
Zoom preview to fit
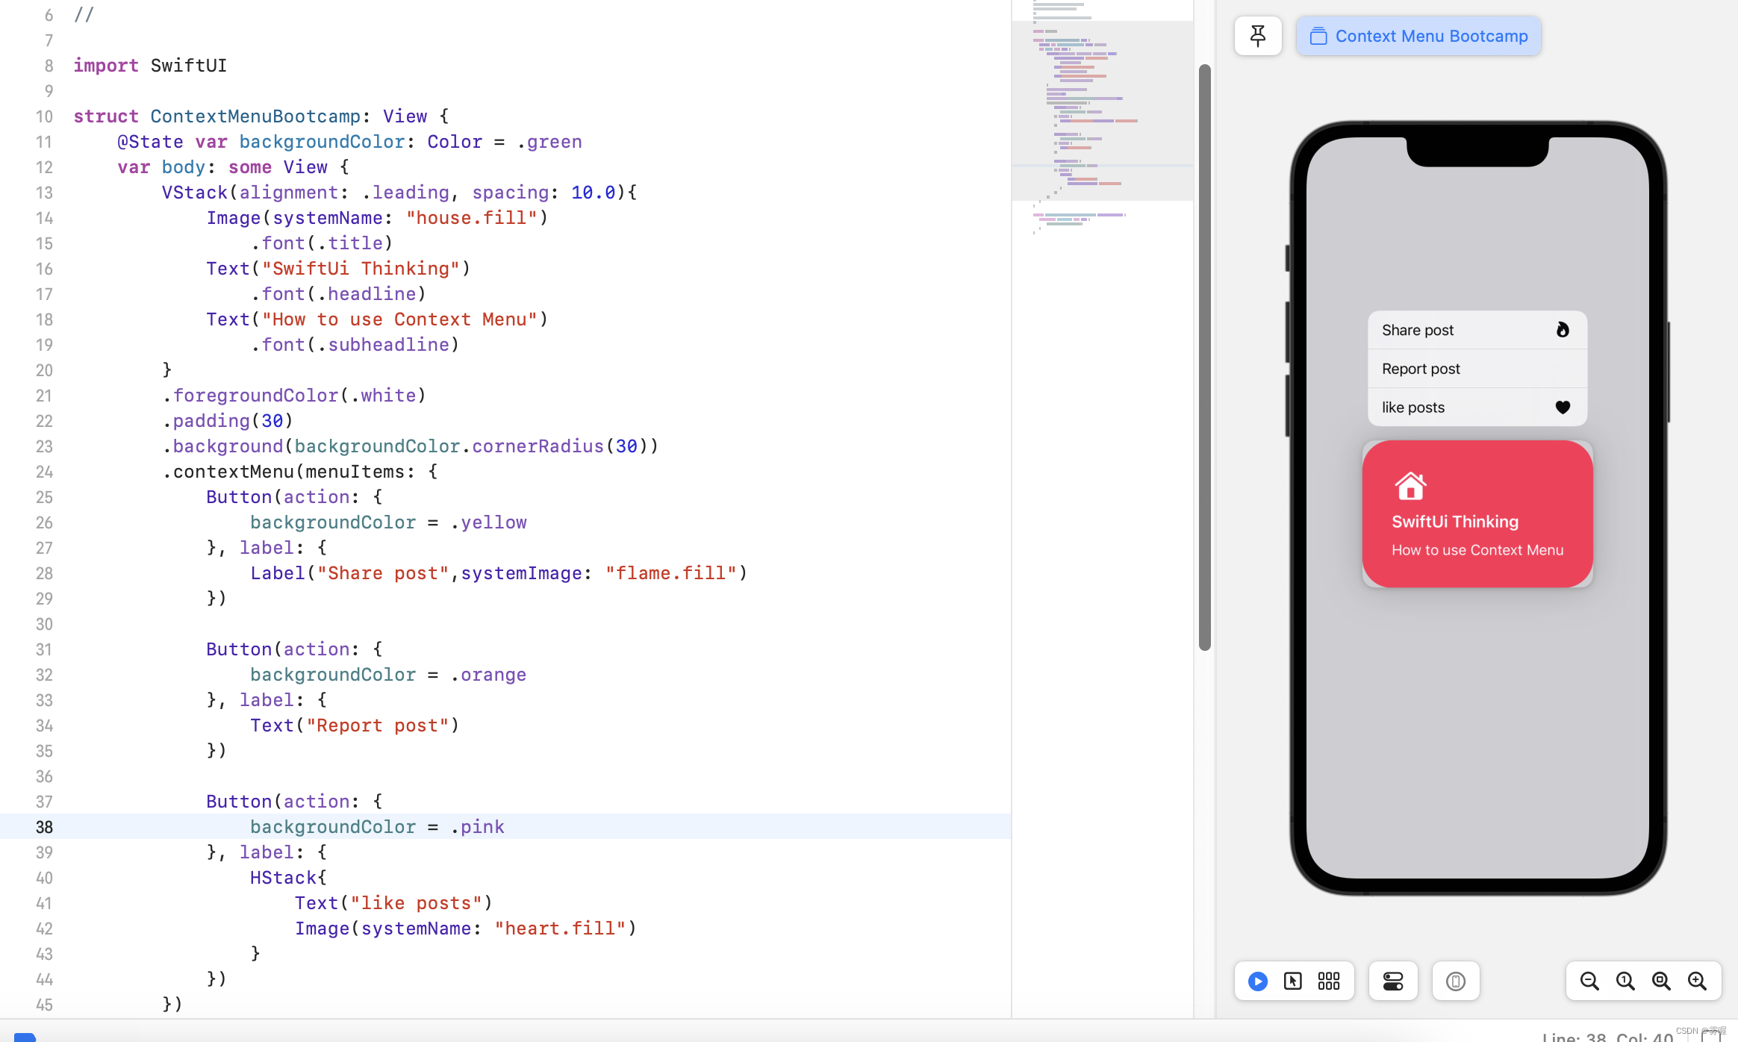[1661, 981]
